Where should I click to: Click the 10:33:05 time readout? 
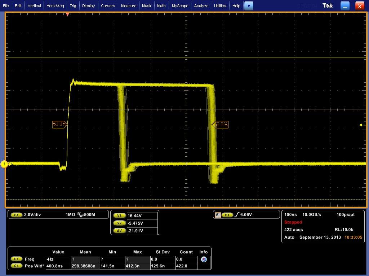coord(353,237)
